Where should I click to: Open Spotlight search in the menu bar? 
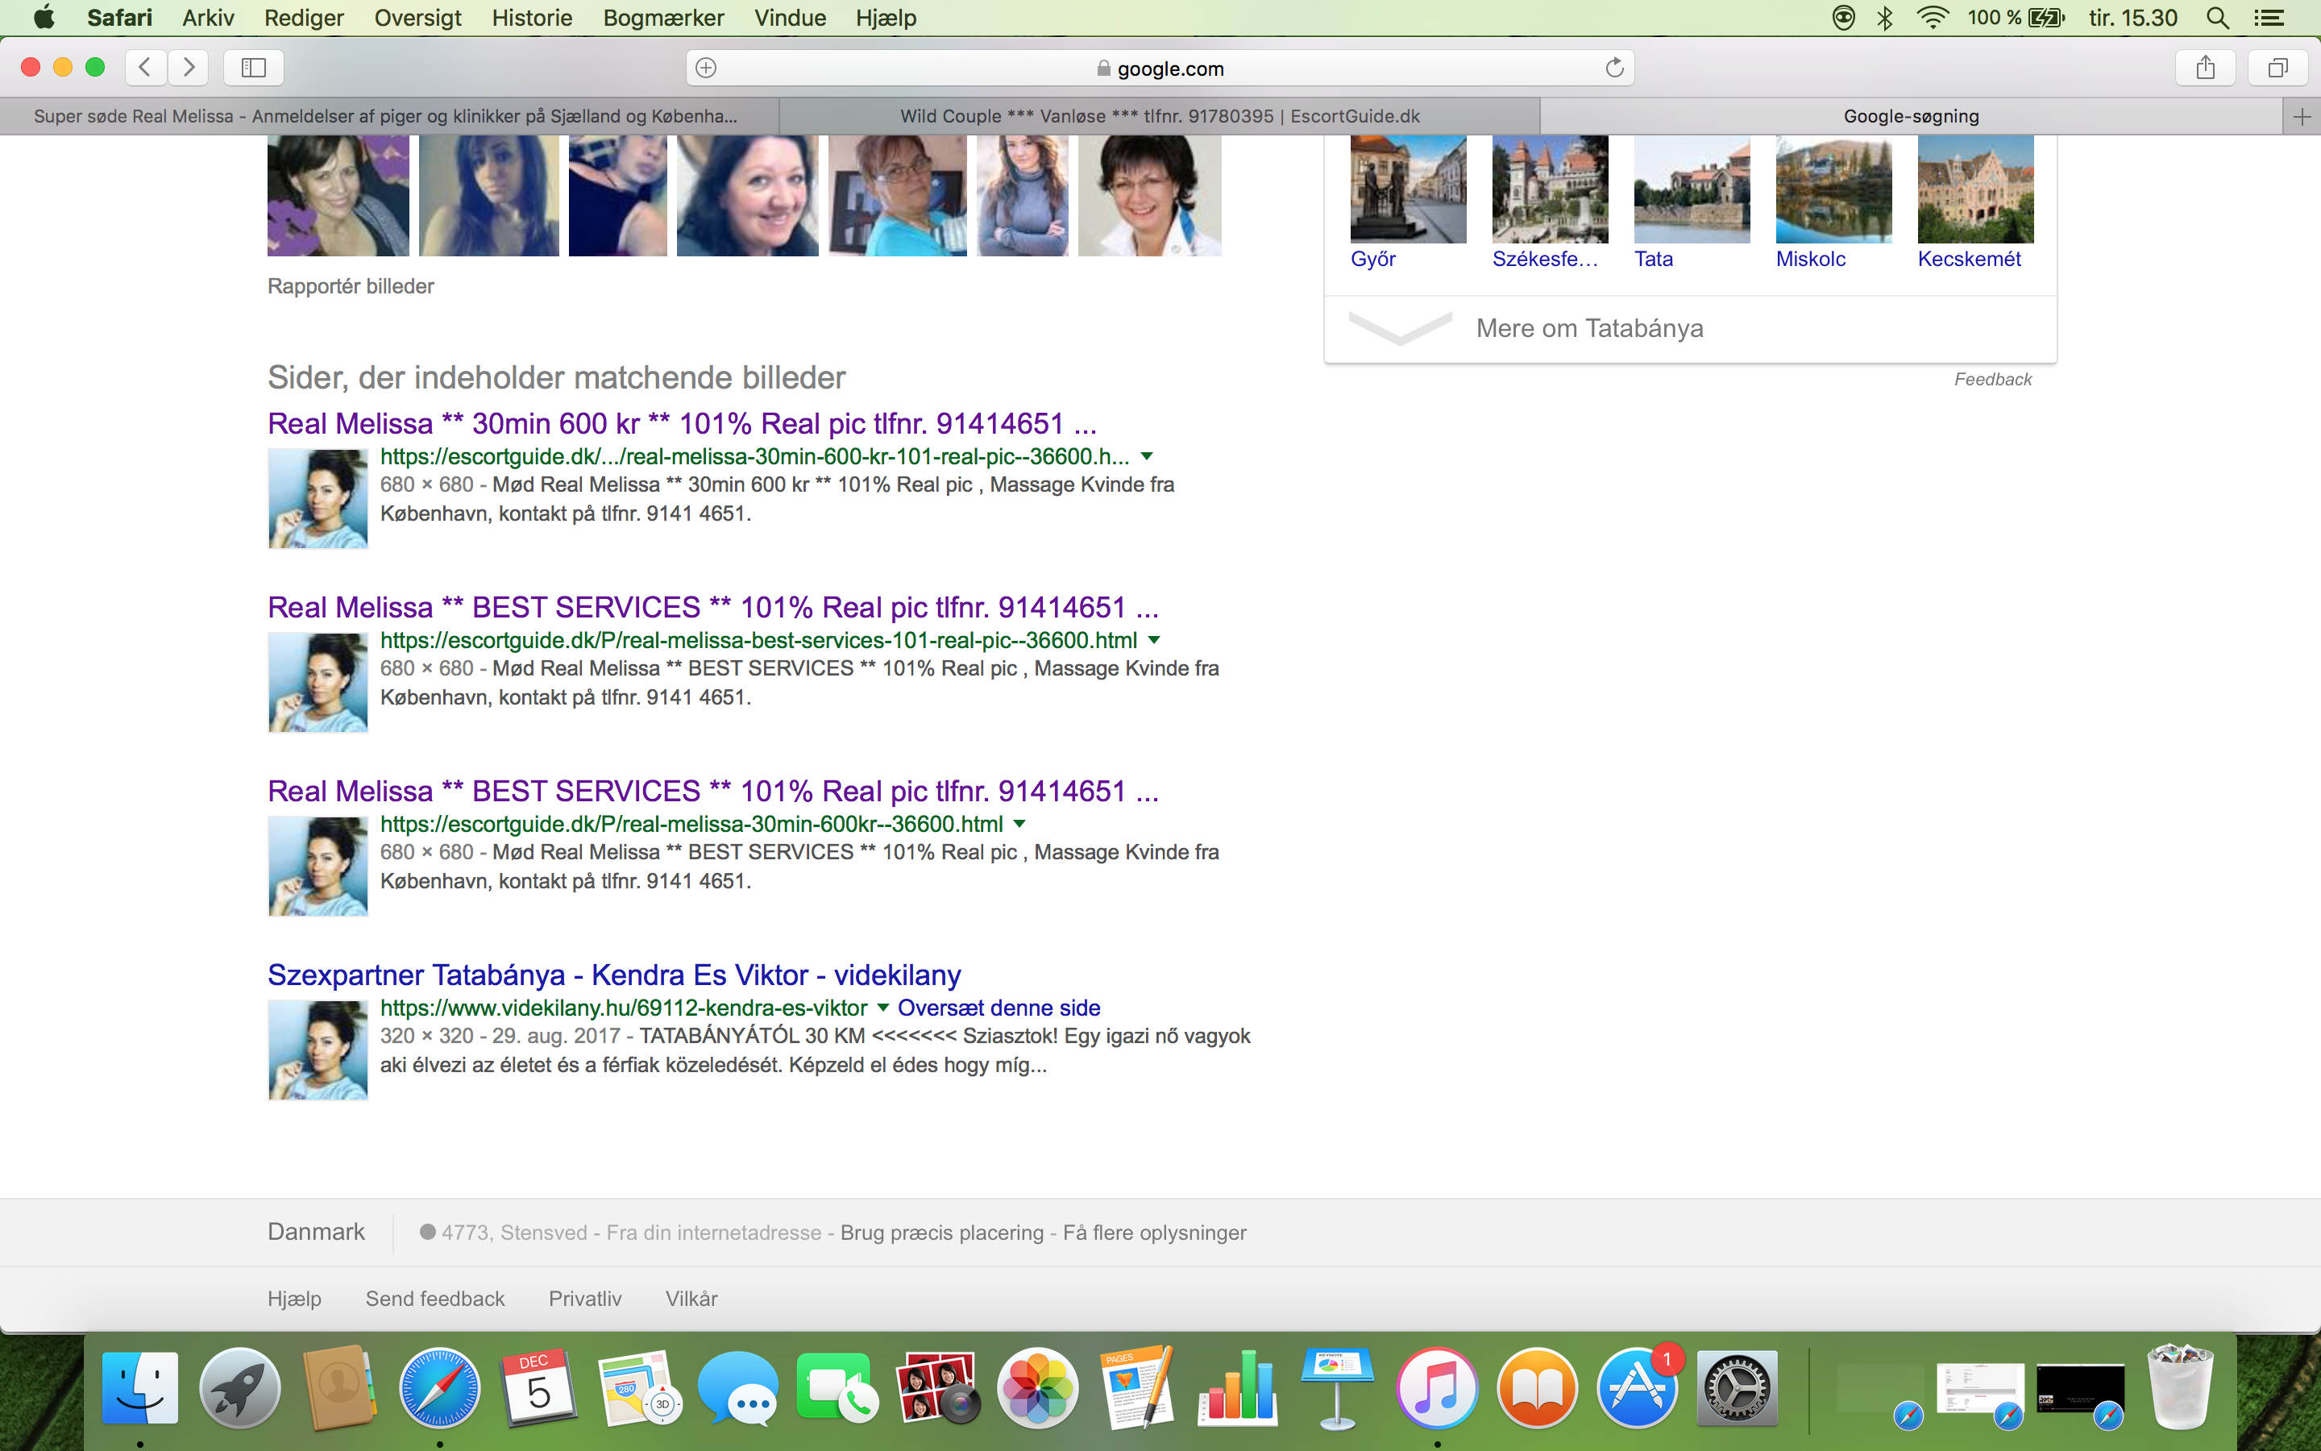click(2216, 17)
